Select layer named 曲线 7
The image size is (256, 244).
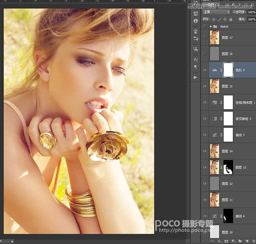tap(240, 135)
